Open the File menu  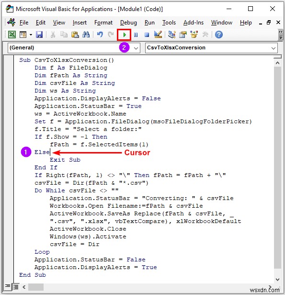point(24,23)
